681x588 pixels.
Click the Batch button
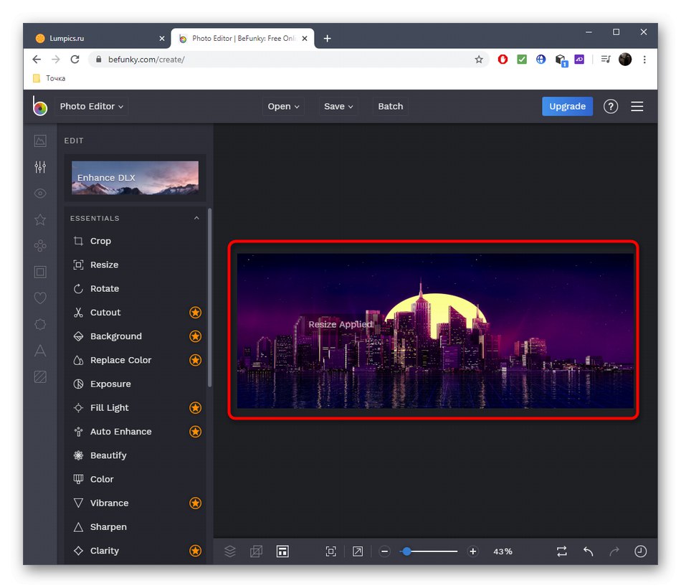coord(391,106)
